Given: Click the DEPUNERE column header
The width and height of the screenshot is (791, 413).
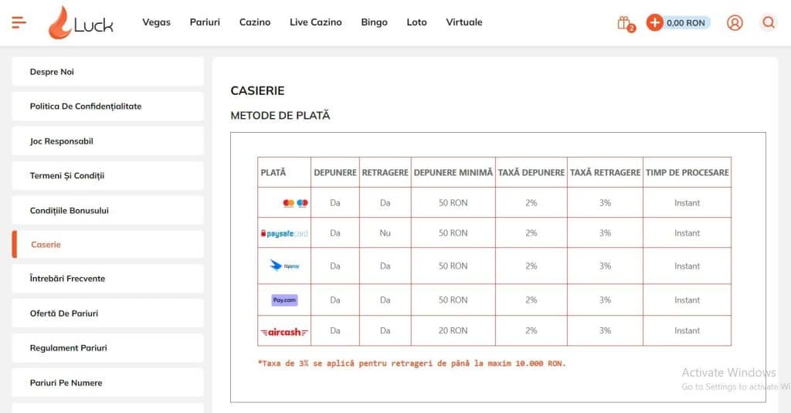Looking at the screenshot, I should 335,172.
